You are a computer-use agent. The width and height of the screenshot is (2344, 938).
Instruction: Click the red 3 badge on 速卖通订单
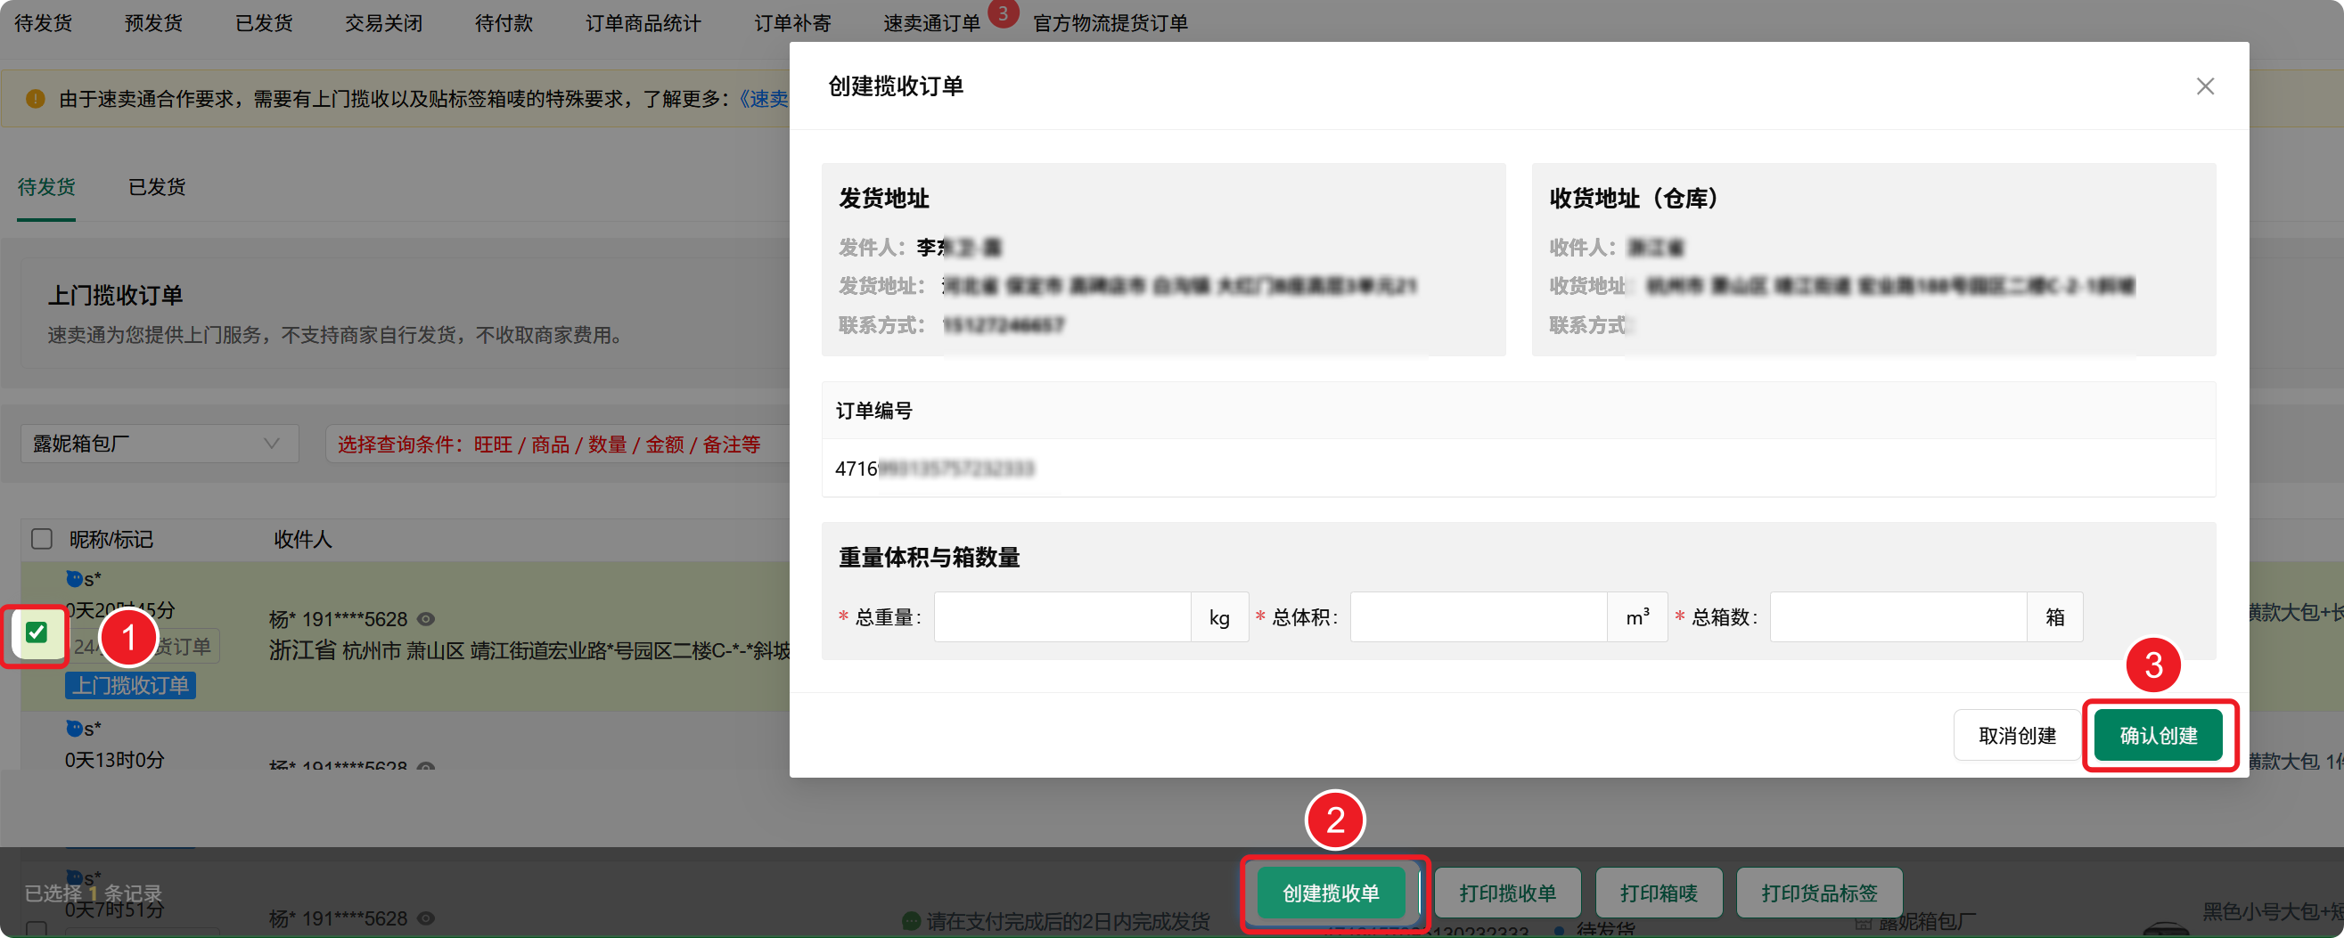[1003, 12]
